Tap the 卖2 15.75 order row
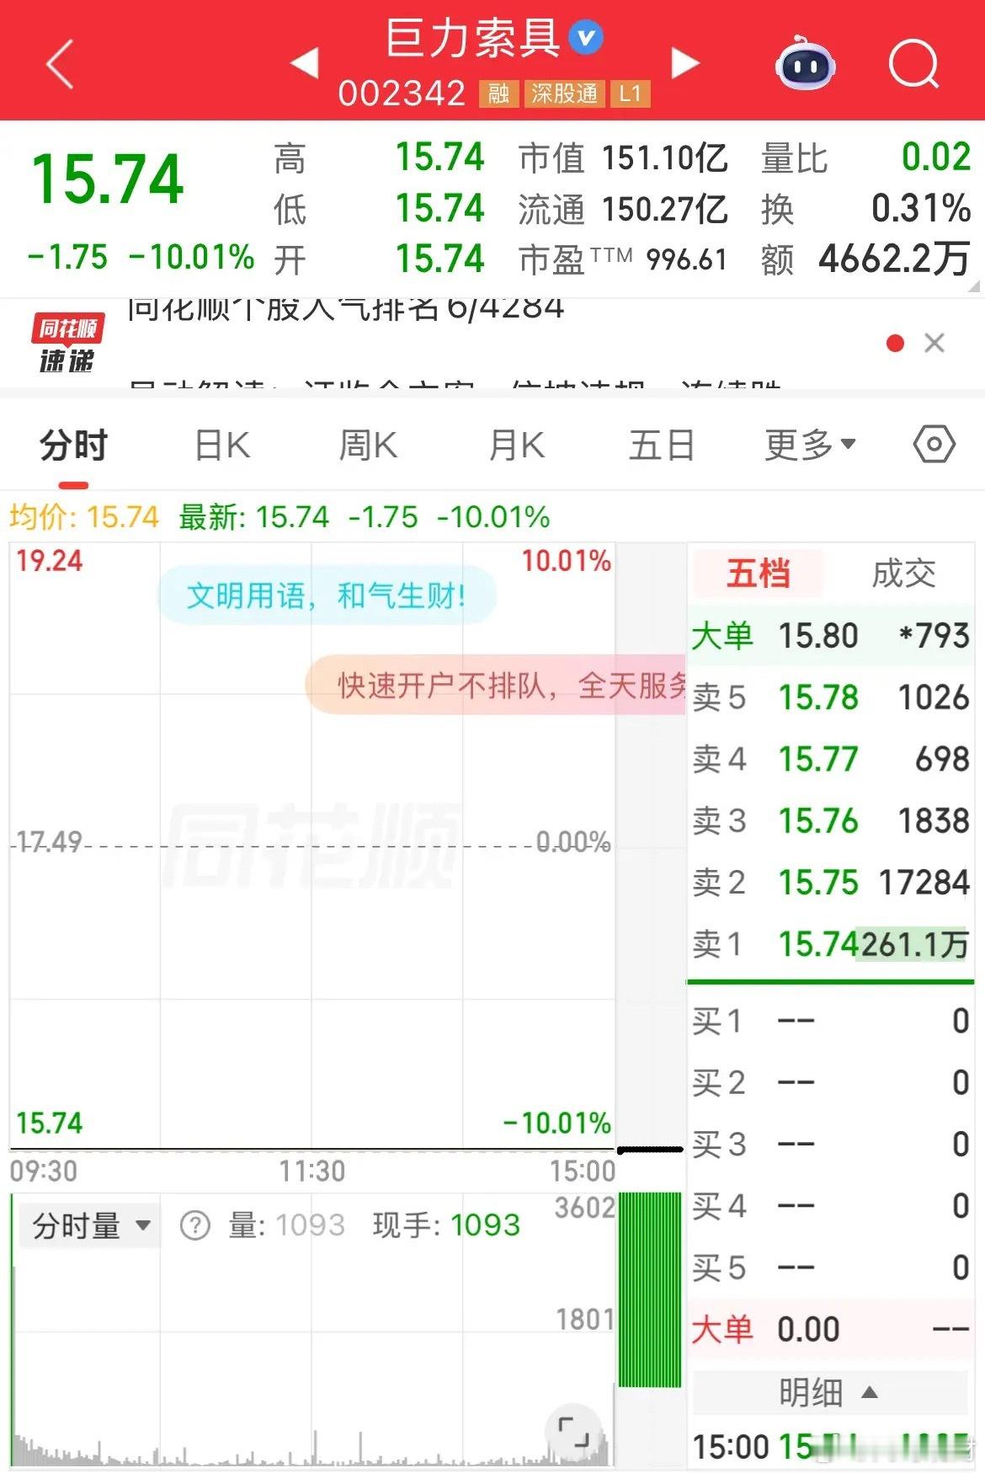Viewport: 985px width, 1473px height. pyautogui.click(x=830, y=883)
